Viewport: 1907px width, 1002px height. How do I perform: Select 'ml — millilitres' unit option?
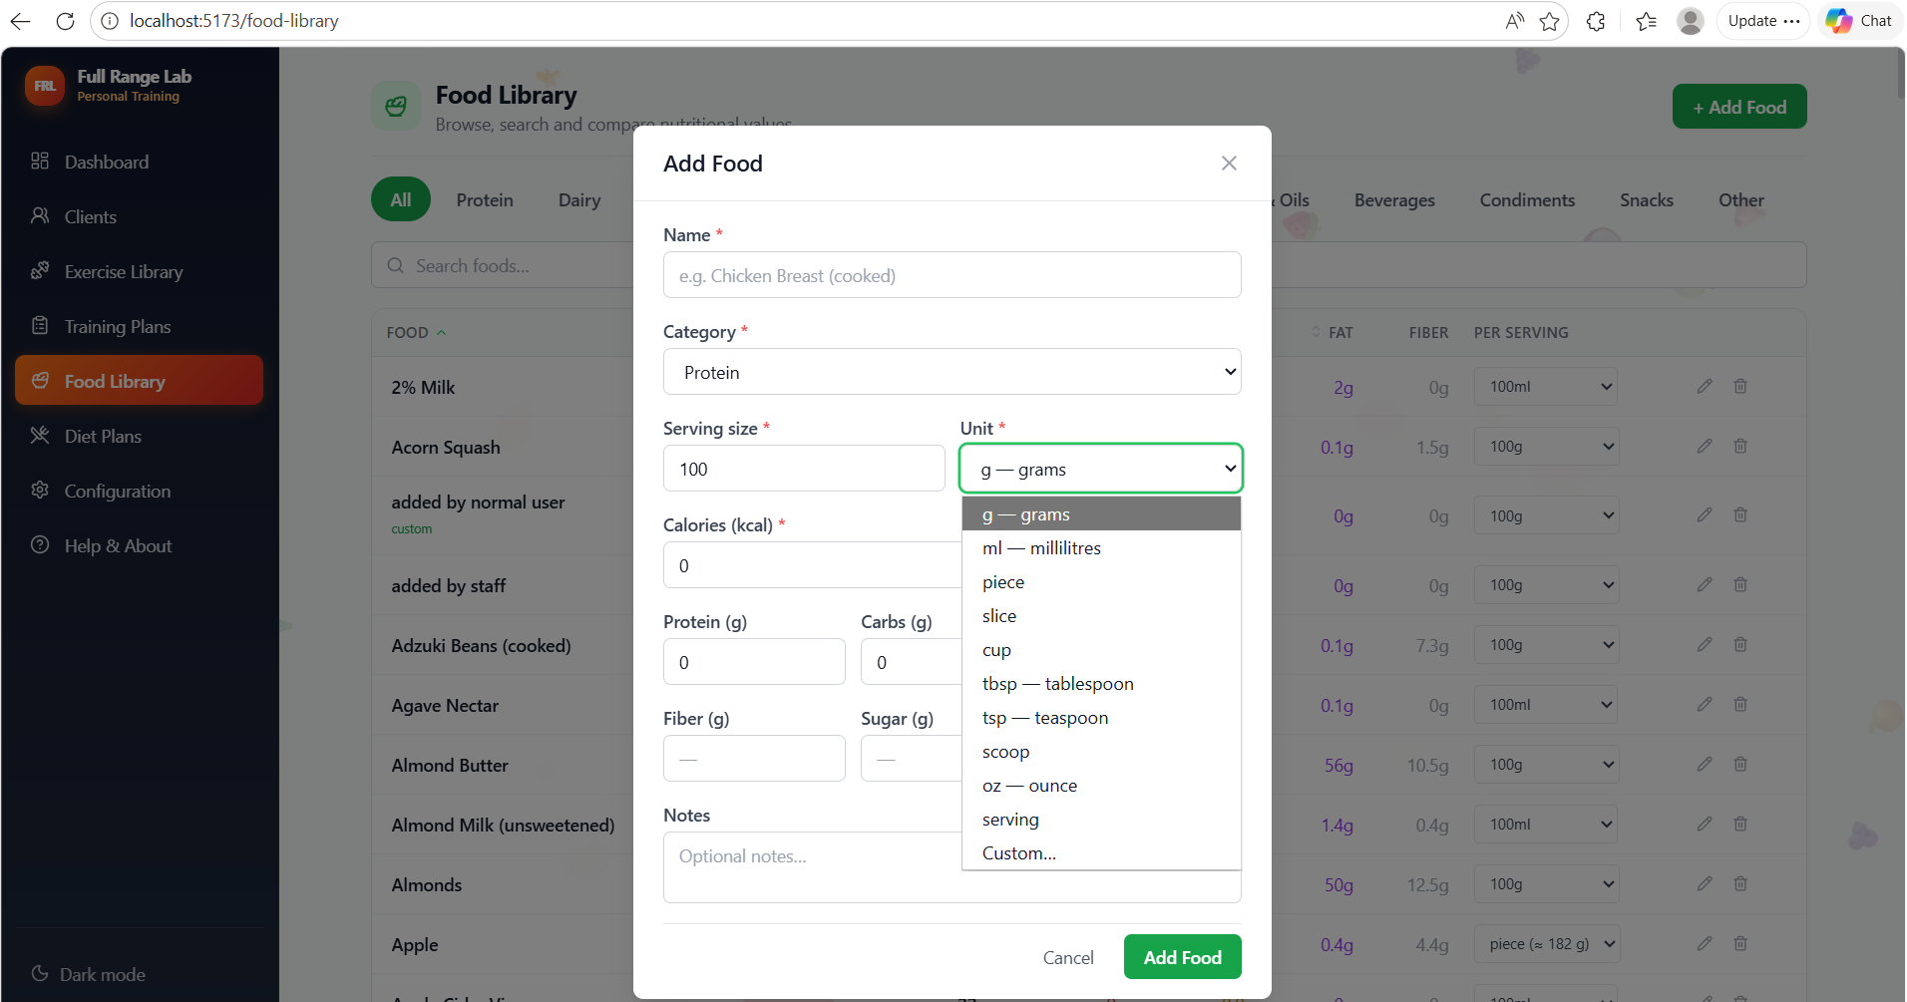[x=1101, y=548]
